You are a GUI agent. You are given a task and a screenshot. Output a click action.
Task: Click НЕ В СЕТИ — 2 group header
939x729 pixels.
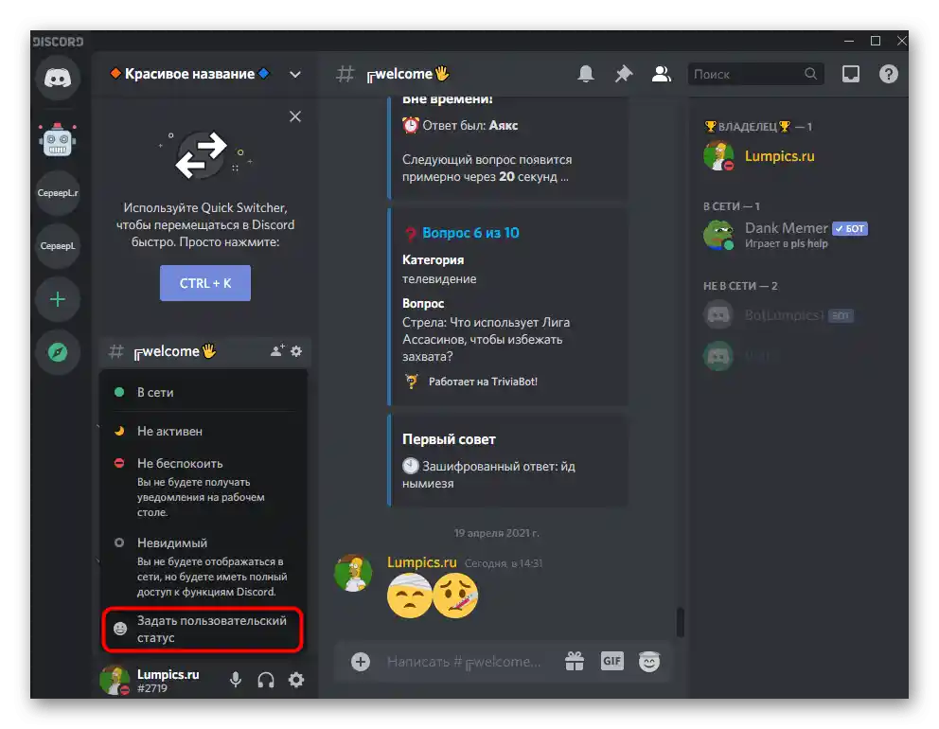[x=740, y=286]
